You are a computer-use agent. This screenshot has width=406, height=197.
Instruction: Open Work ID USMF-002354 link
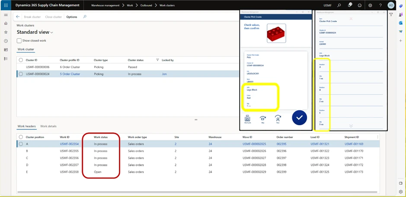click(69, 144)
